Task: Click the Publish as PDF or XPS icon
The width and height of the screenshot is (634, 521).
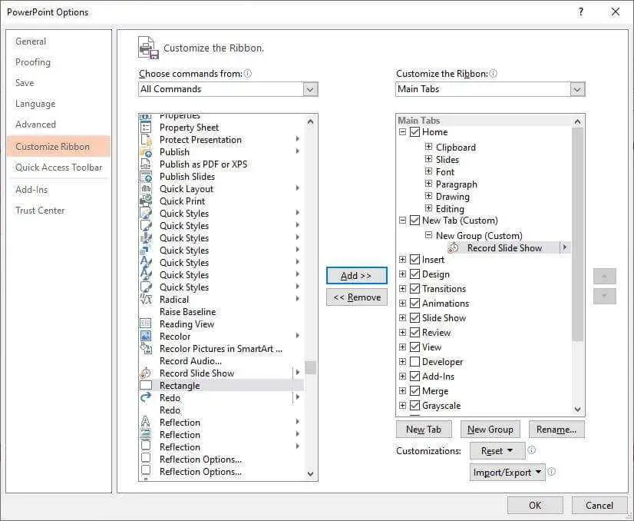Action: coord(146,164)
